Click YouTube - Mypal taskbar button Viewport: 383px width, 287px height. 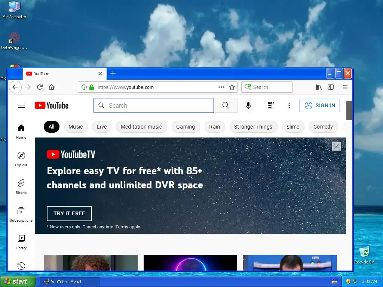[x=70, y=282]
